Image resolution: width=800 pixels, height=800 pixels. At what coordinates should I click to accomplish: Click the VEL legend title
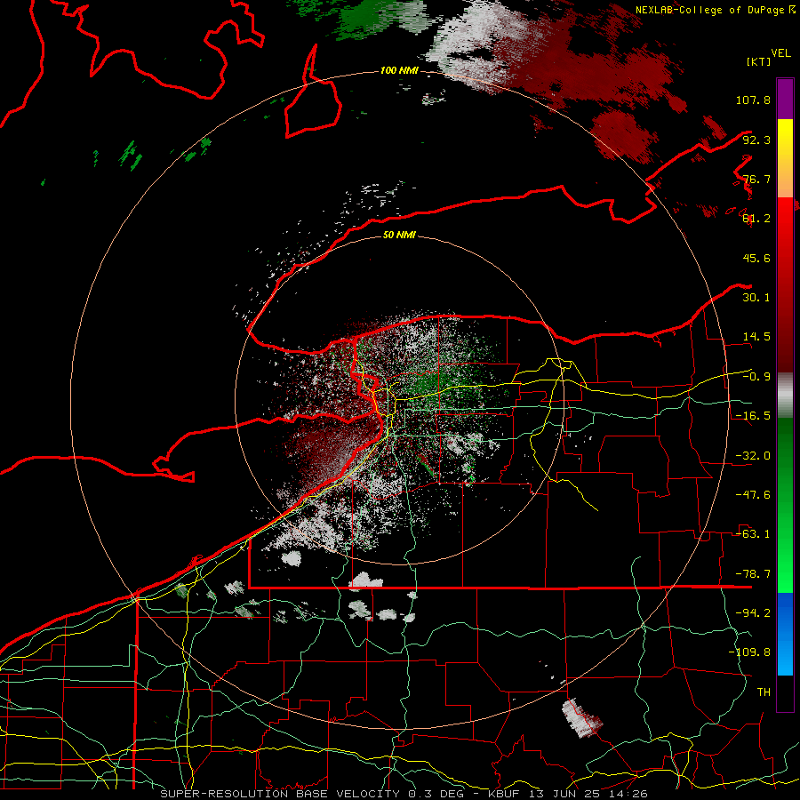click(x=780, y=53)
